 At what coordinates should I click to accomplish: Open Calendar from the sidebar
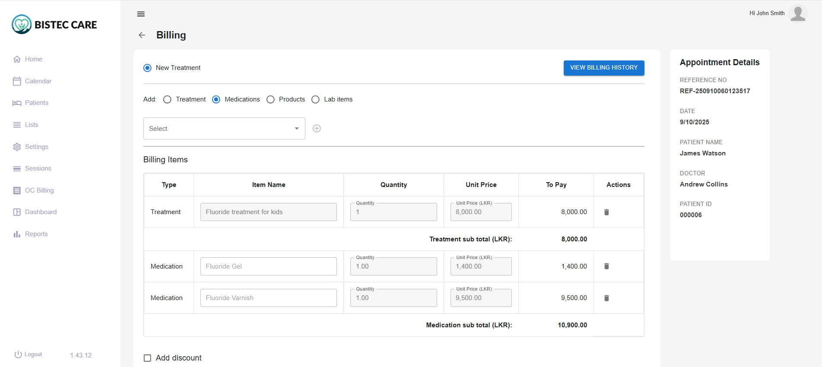(x=38, y=81)
